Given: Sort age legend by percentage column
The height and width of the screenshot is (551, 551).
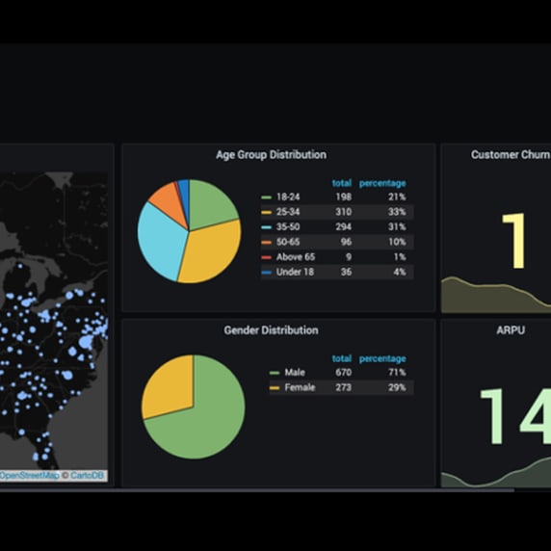Looking at the screenshot, I should (382, 183).
